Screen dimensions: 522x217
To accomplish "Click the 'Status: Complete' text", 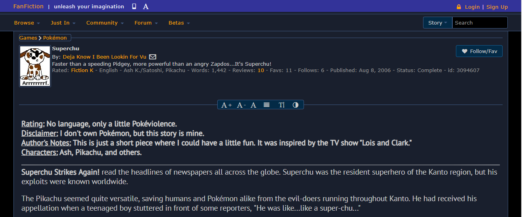I will tap(419, 70).
